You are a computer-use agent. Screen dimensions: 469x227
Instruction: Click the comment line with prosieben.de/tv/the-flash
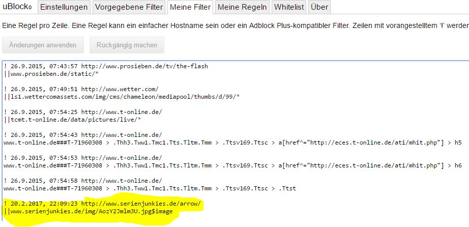106,66
